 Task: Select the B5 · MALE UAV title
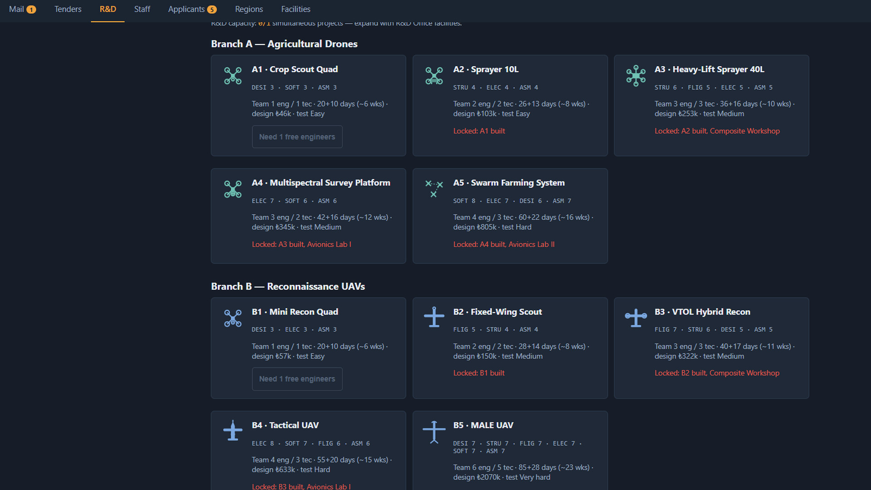[484, 425]
